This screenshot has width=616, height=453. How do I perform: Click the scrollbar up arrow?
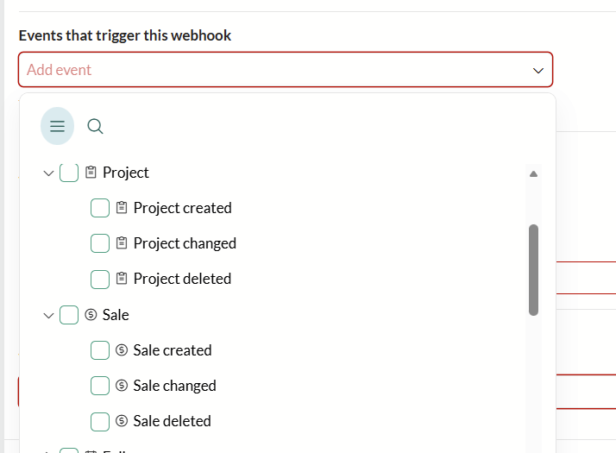(x=533, y=174)
